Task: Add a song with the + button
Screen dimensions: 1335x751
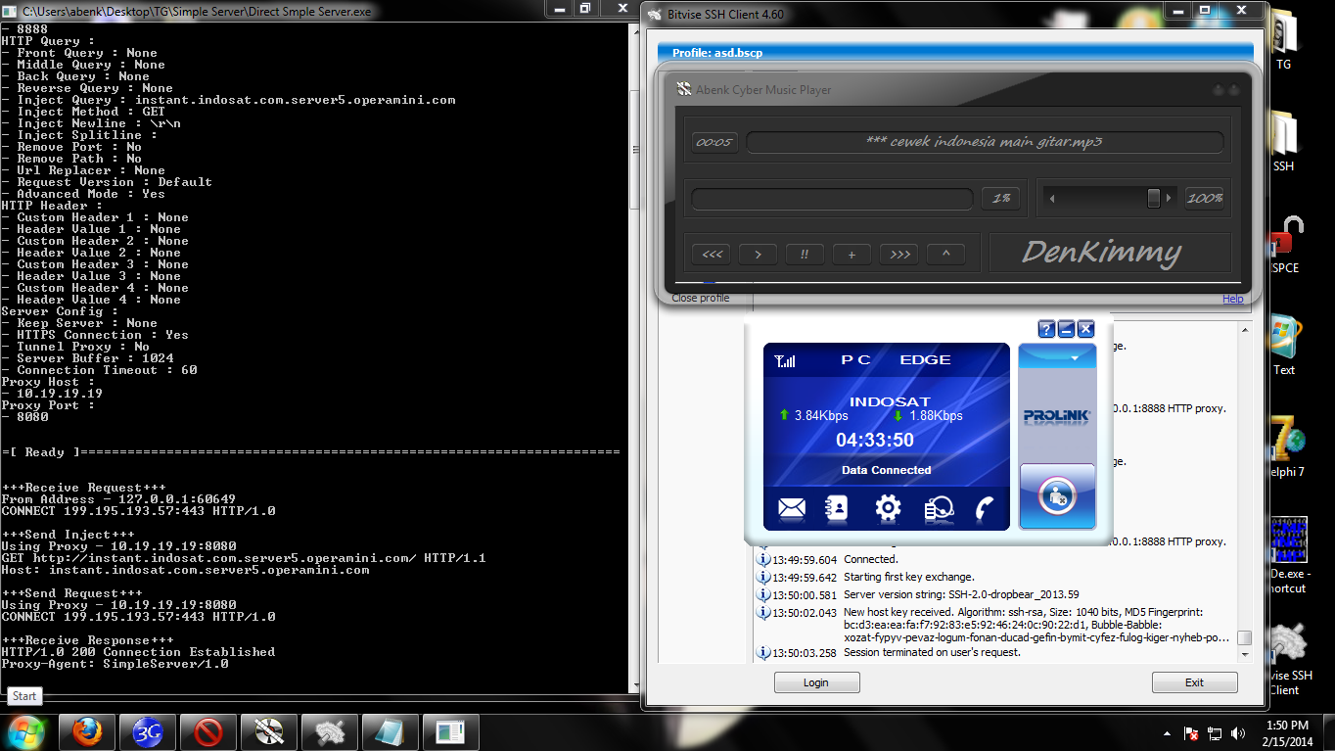Action: (x=852, y=255)
